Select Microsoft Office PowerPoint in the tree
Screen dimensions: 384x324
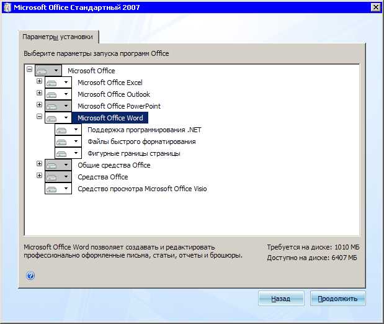[119, 106]
